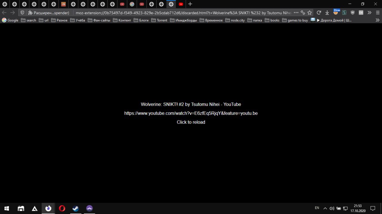Image resolution: width=382 pixels, height=214 pixels.
Task: Click the Direct extension icon
Action: (336, 12)
